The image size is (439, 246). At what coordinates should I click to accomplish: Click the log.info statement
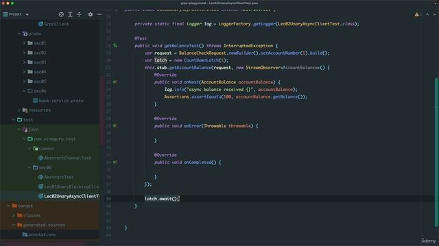[x=231, y=90]
